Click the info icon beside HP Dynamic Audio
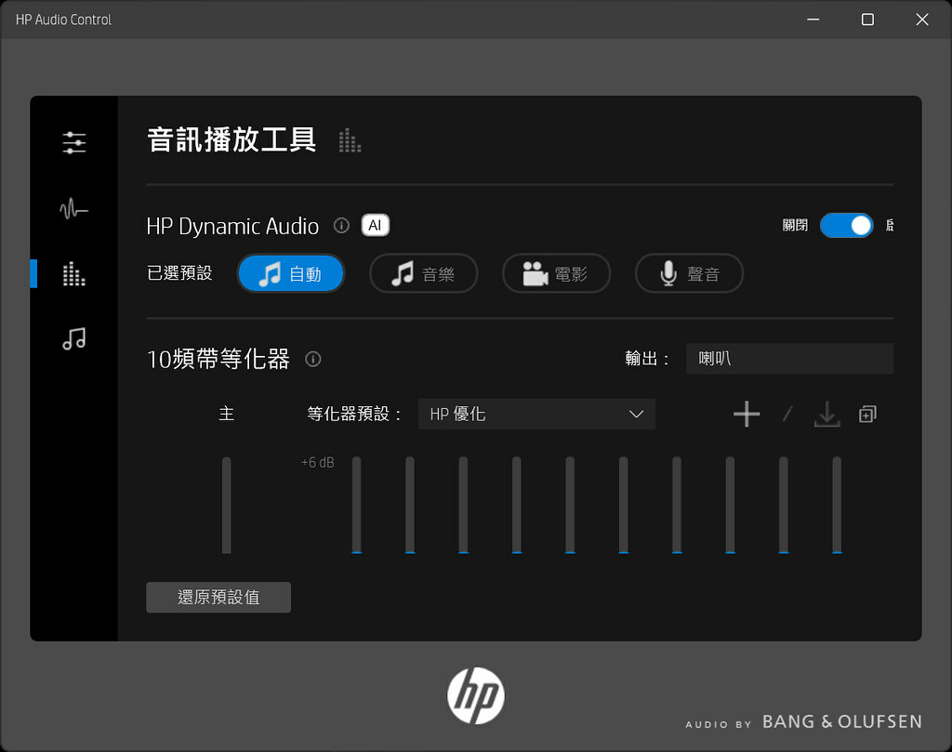 (341, 226)
